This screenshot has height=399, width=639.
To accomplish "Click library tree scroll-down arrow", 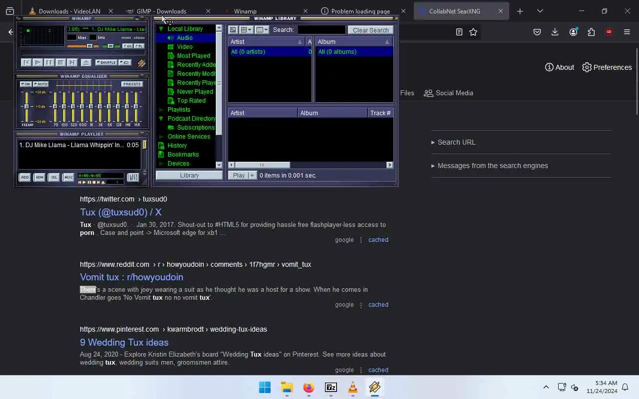I will [219, 165].
